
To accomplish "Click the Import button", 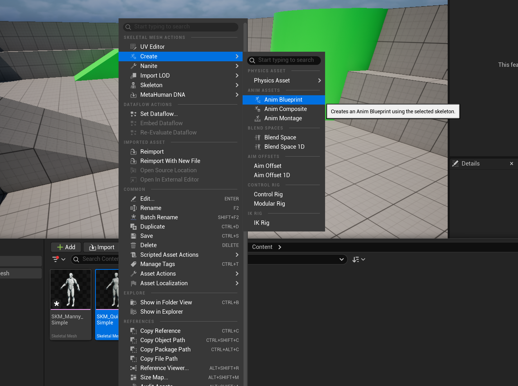I will [x=101, y=247].
